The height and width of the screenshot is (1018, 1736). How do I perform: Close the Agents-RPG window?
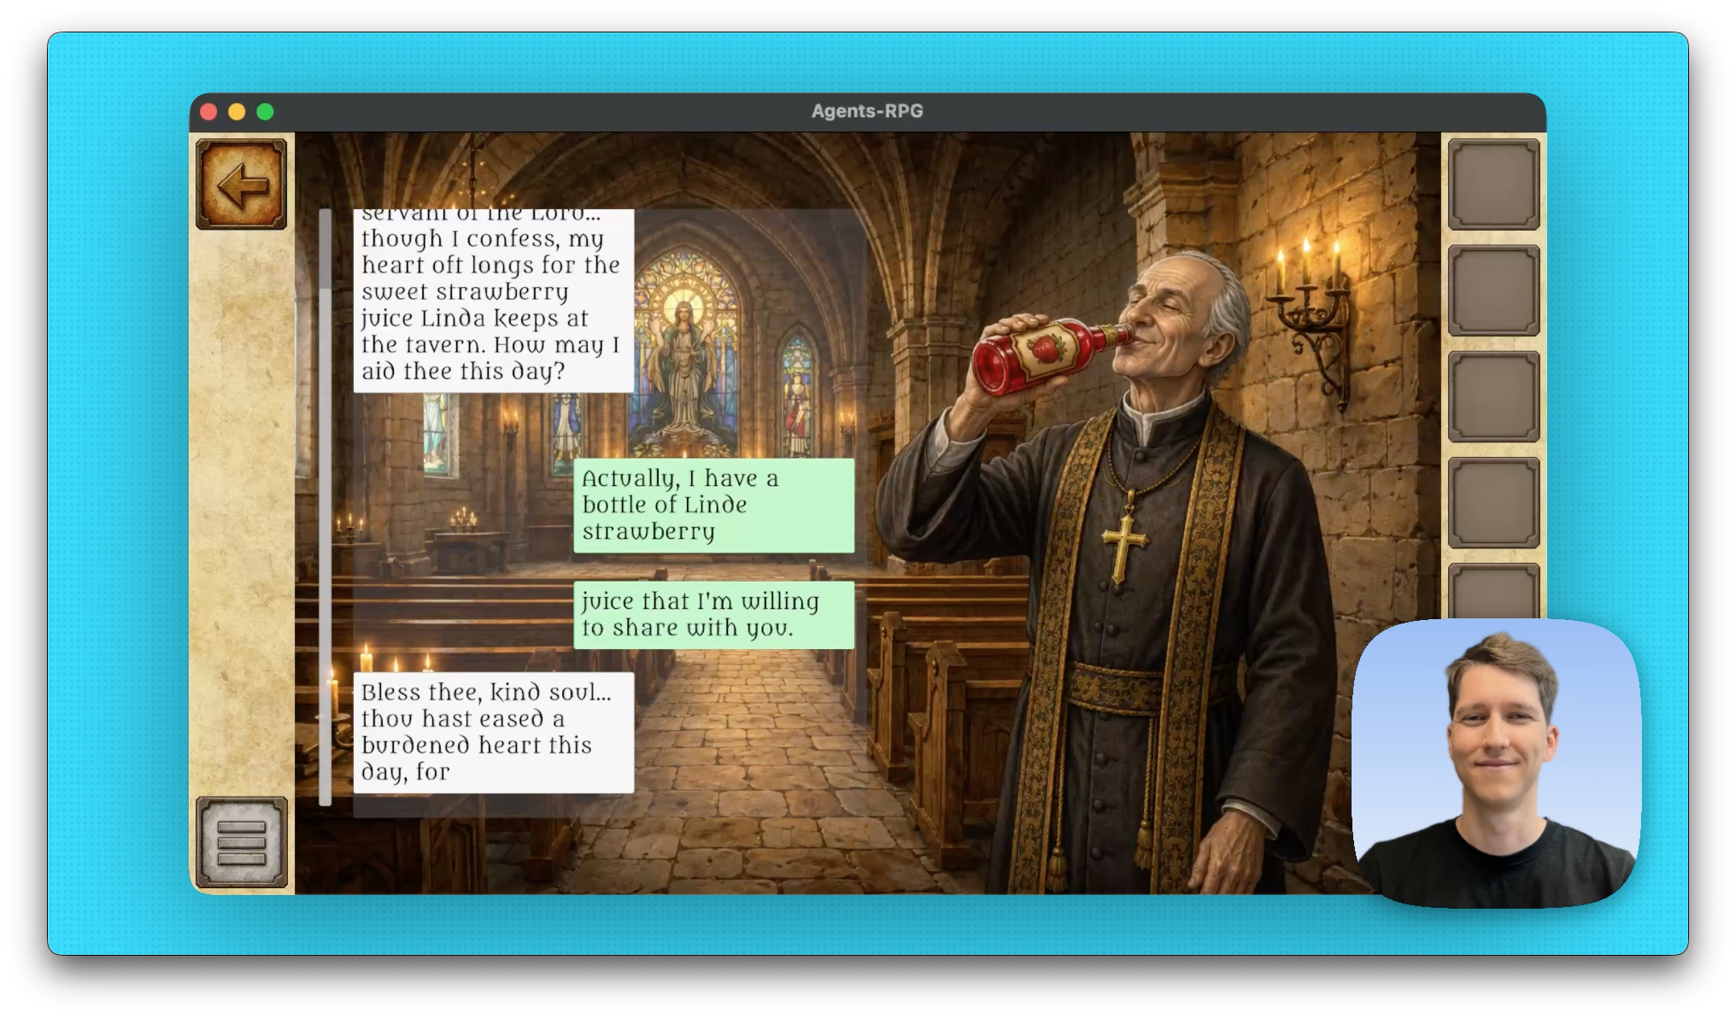208,112
